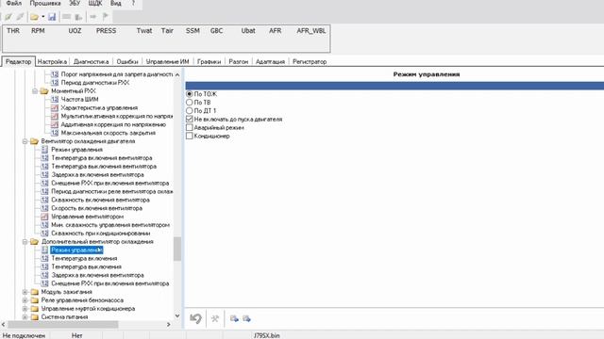
Task: Open the Файл menu
Action: [13, 4]
